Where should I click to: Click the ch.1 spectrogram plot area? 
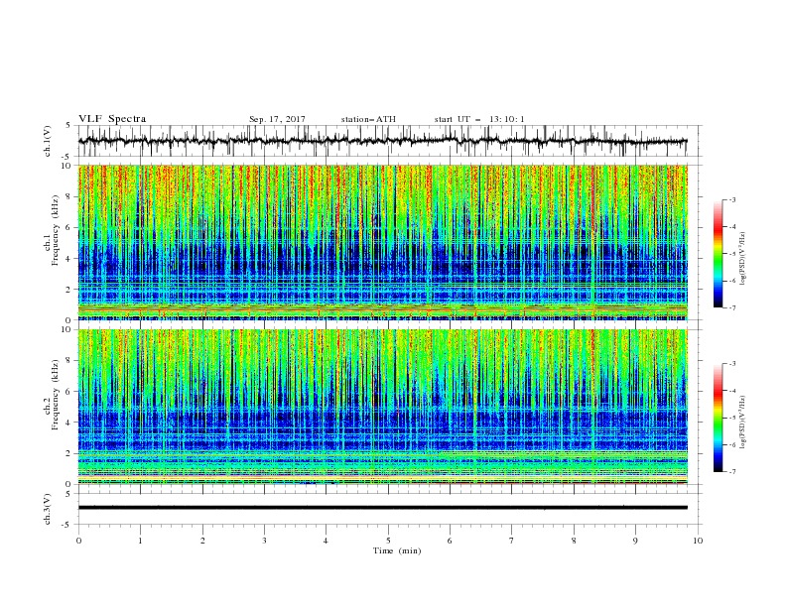click(383, 242)
